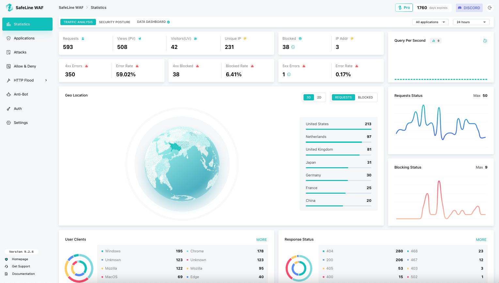
Task: Click MORE in Response Status panel
Action: tap(481, 240)
